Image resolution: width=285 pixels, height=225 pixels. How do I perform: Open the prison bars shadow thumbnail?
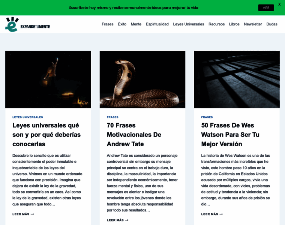tap(237, 79)
